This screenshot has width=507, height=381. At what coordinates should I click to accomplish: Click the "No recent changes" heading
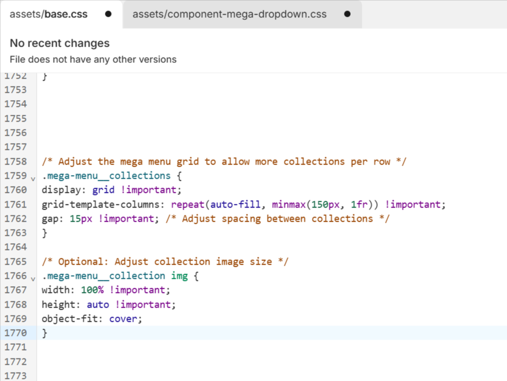pyautogui.click(x=60, y=43)
